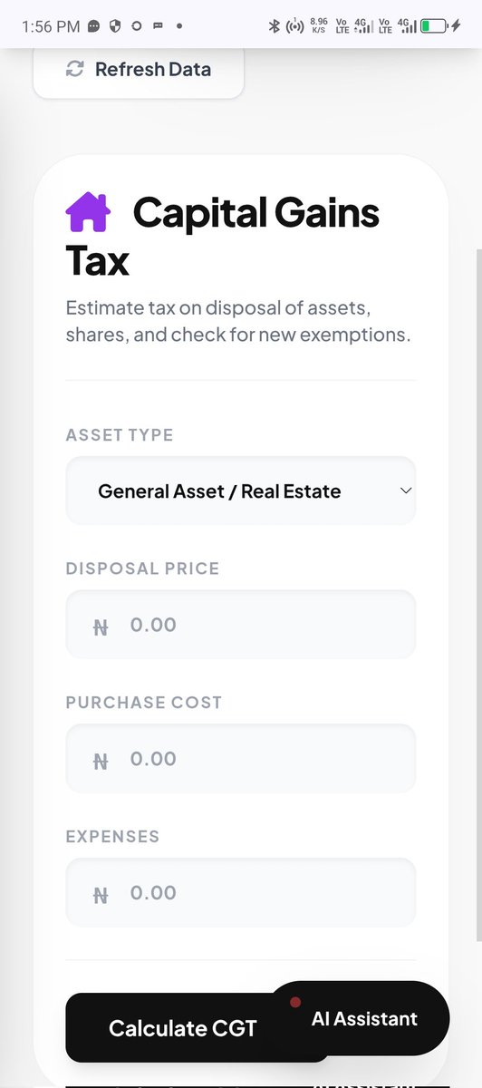Tap the chat notification icon in status bar

94,26
